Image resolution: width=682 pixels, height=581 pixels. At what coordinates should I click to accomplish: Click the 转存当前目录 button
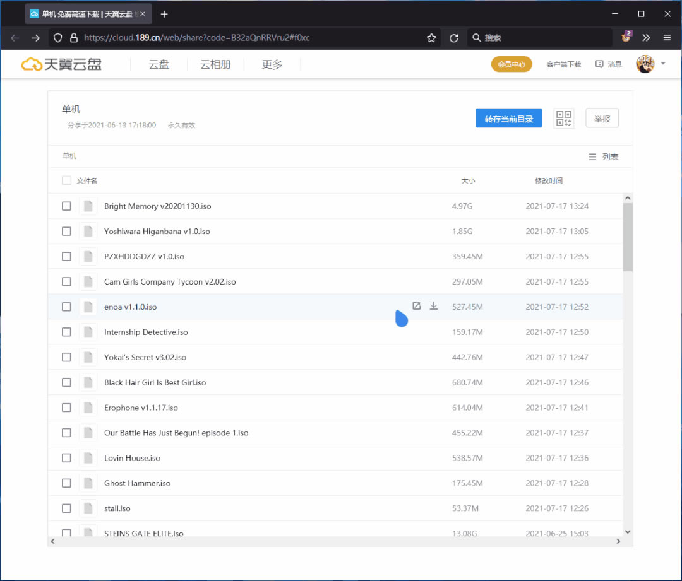508,118
